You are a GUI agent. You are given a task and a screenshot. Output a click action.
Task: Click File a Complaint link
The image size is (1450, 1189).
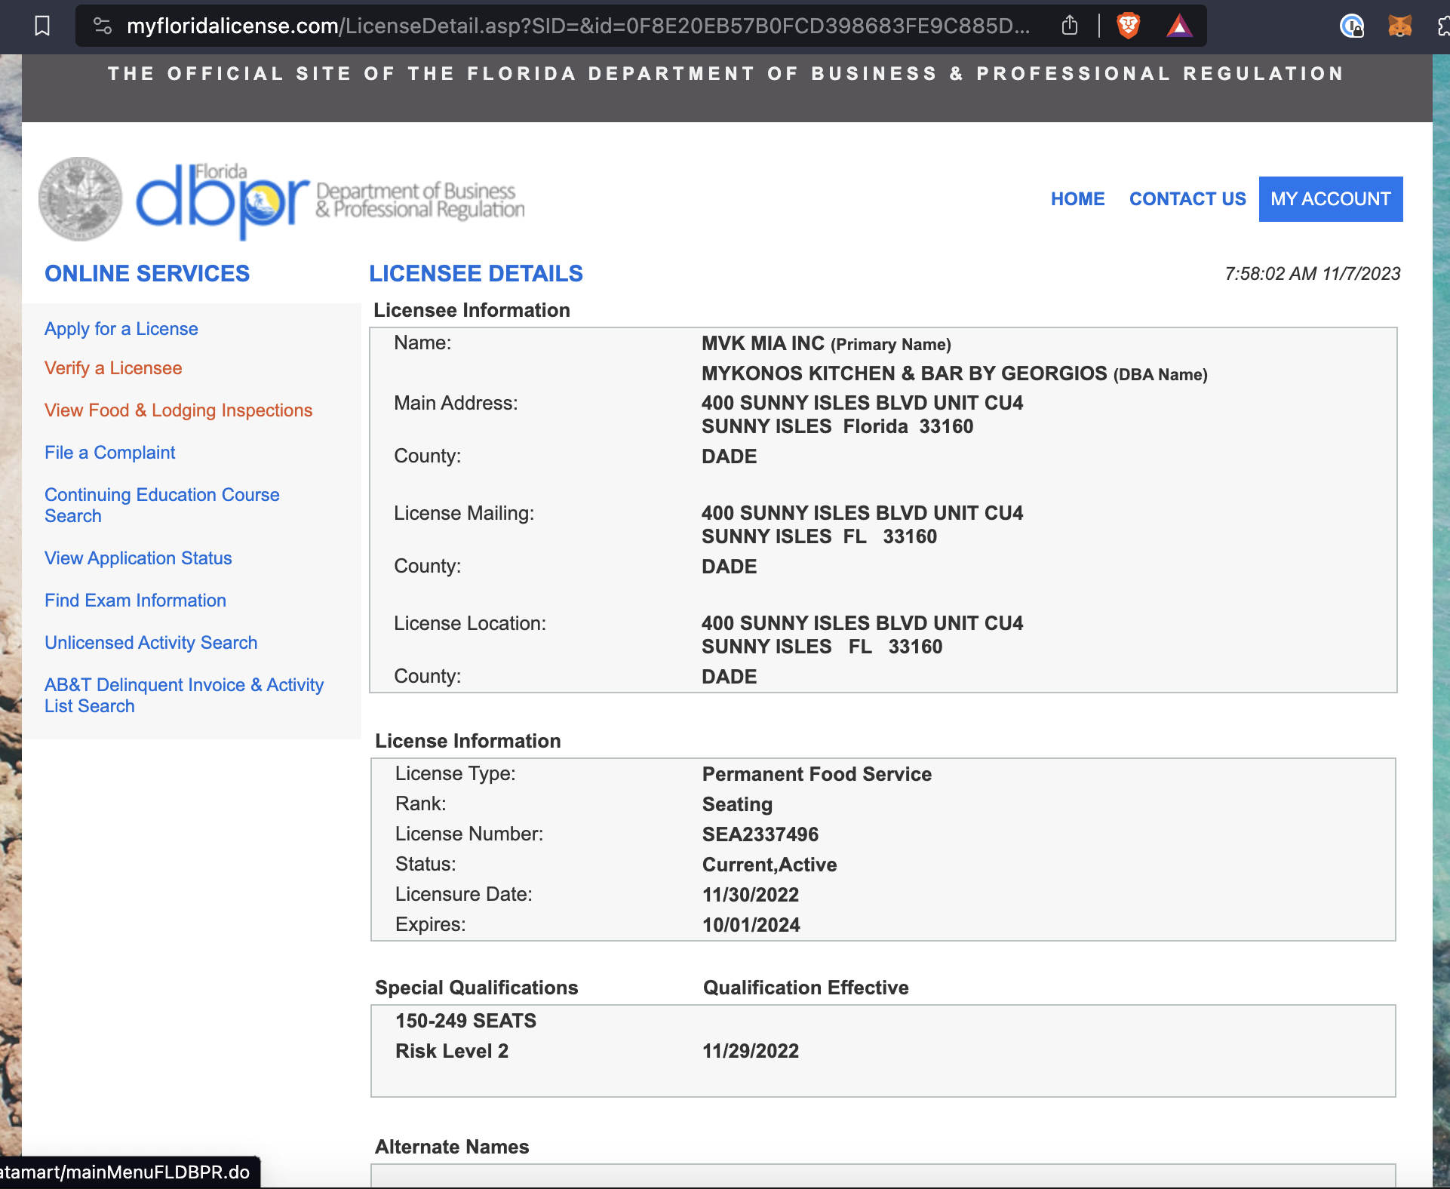[x=109, y=453]
